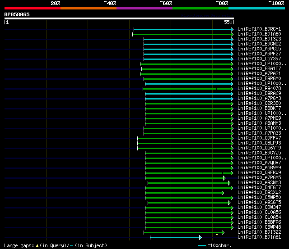Select hit UniRef100_B9GYZ5
The width and height of the screenshot is (289, 249).
coord(259,153)
